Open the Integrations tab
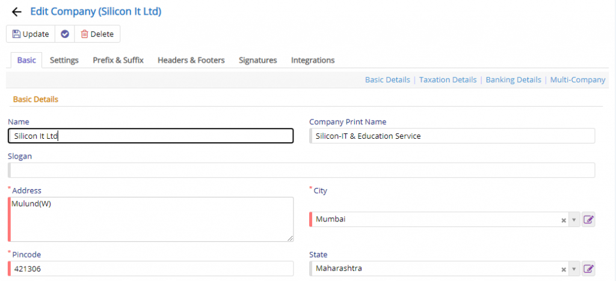616x281 pixels. click(x=313, y=61)
